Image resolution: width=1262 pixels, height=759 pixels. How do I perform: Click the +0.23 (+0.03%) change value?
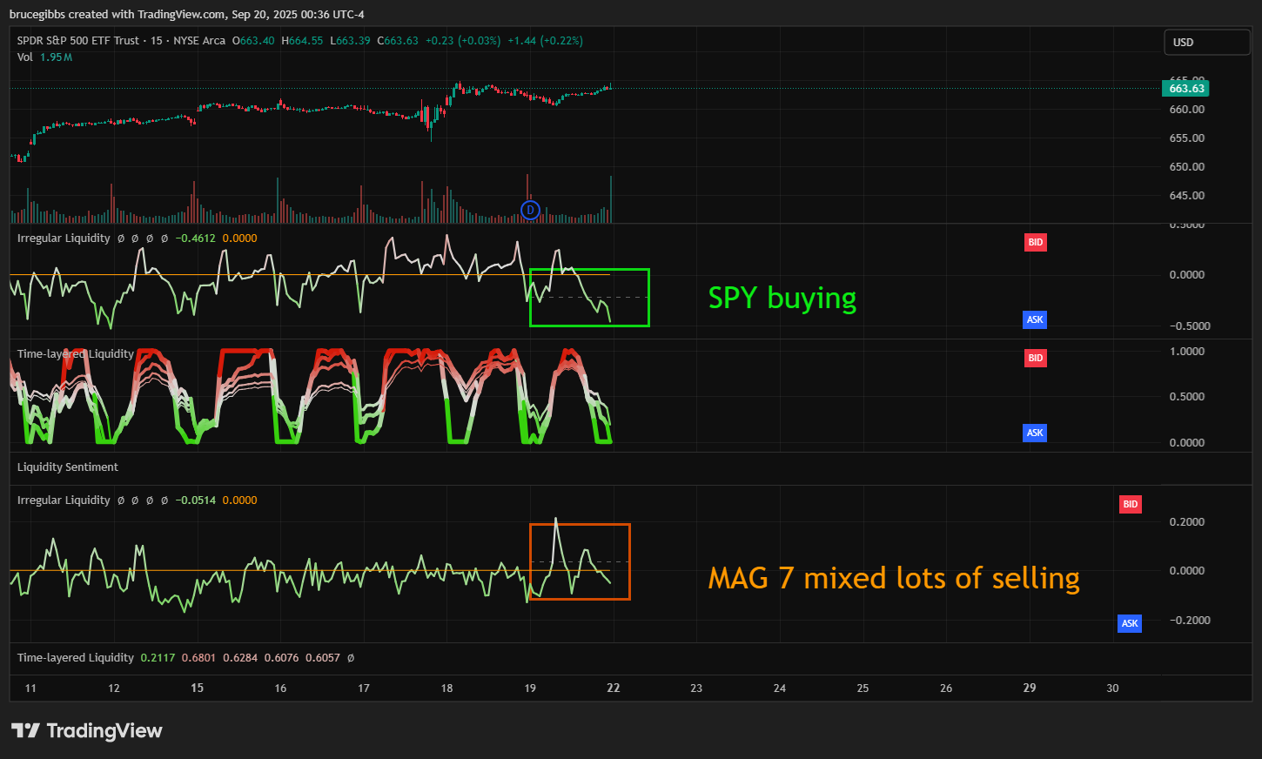coord(463,40)
